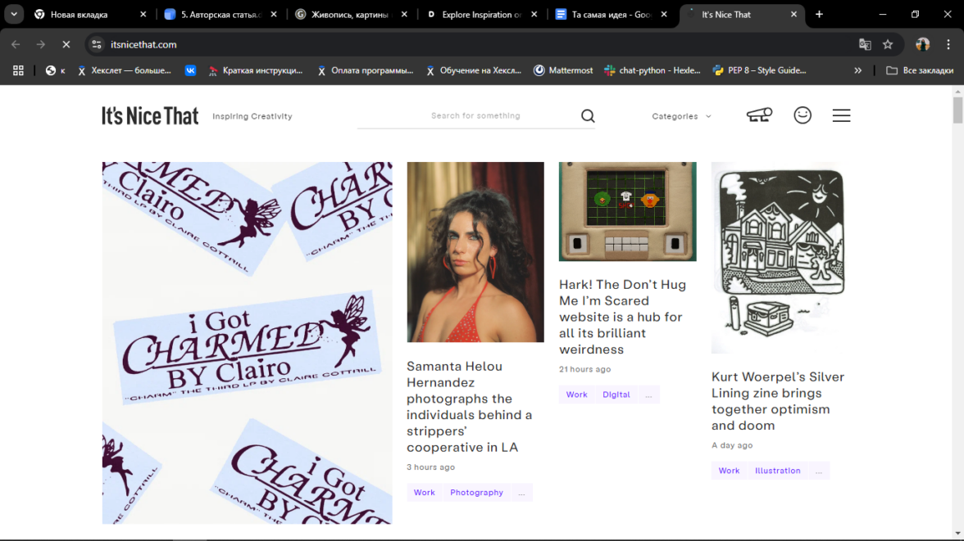The image size is (964, 541).
Task: Close the Explore Inspiration tab
Action: click(534, 14)
